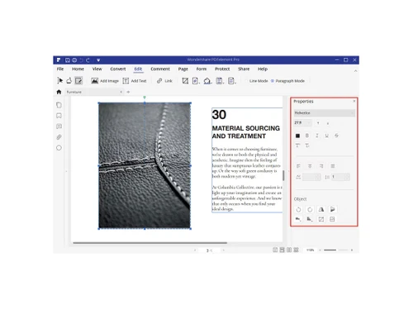Open the Page tab
Screen dimensions: 413x310
(x=183, y=69)
